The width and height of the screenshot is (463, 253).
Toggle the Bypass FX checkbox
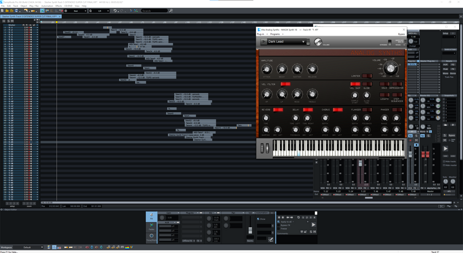tap(278, 225)
